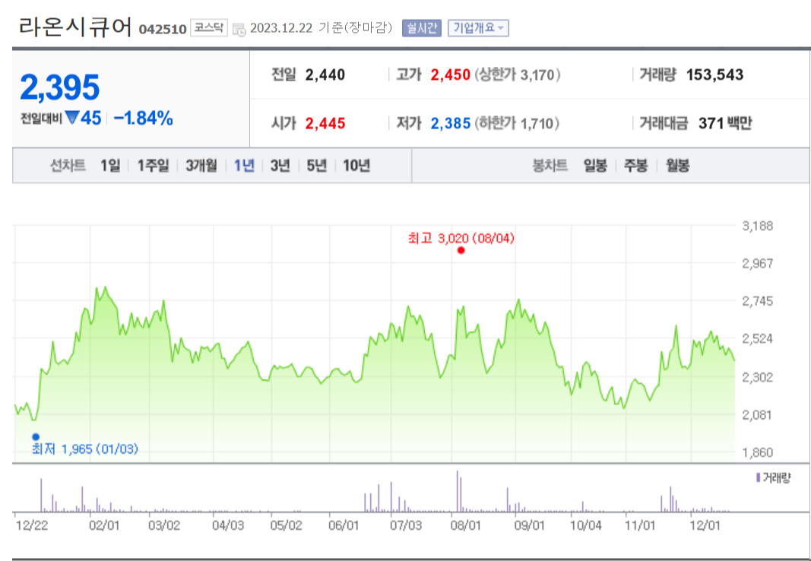Click the 저가 value 2,385
Screen dimensions: 811x561
tap(451, 124)
